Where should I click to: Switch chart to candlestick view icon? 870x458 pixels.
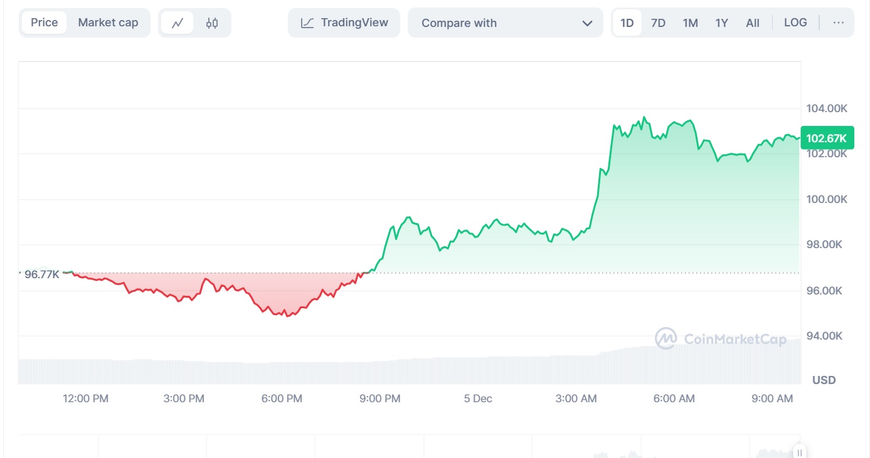[x=212, y=23]
